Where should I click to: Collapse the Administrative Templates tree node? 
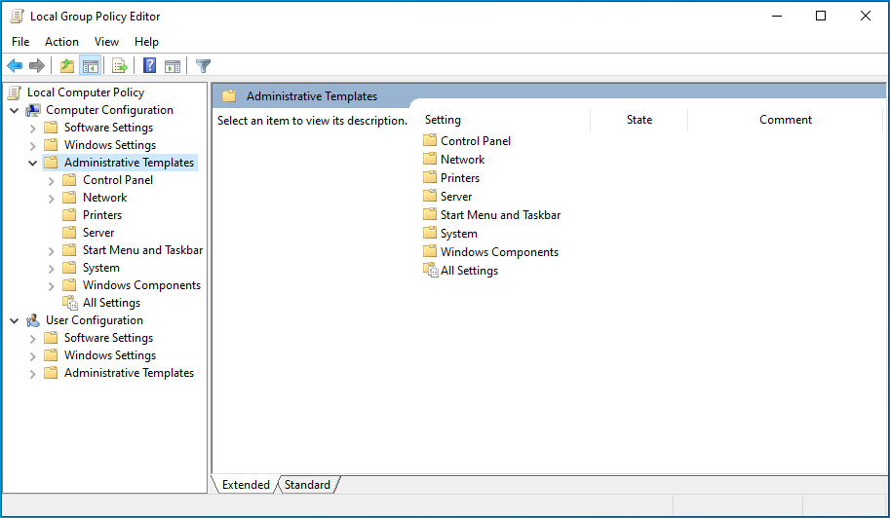(33, 163)
